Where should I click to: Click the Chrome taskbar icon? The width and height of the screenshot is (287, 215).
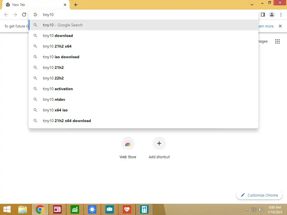click(x=40, y=209)
